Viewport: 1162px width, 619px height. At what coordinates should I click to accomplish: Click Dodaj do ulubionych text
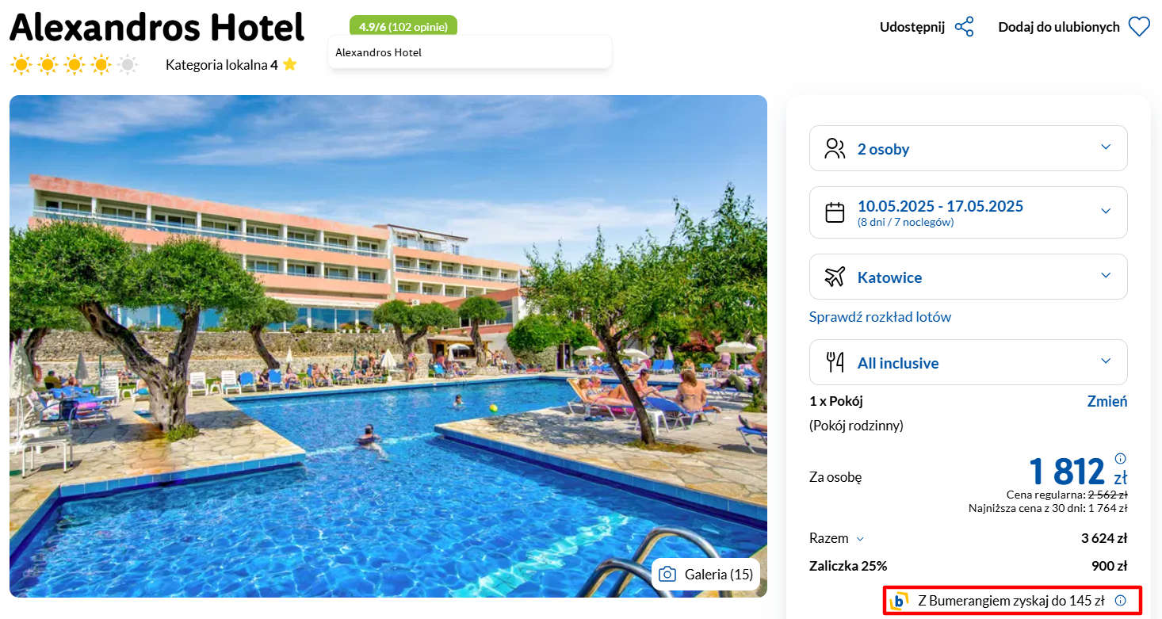tap(1059, 27)
